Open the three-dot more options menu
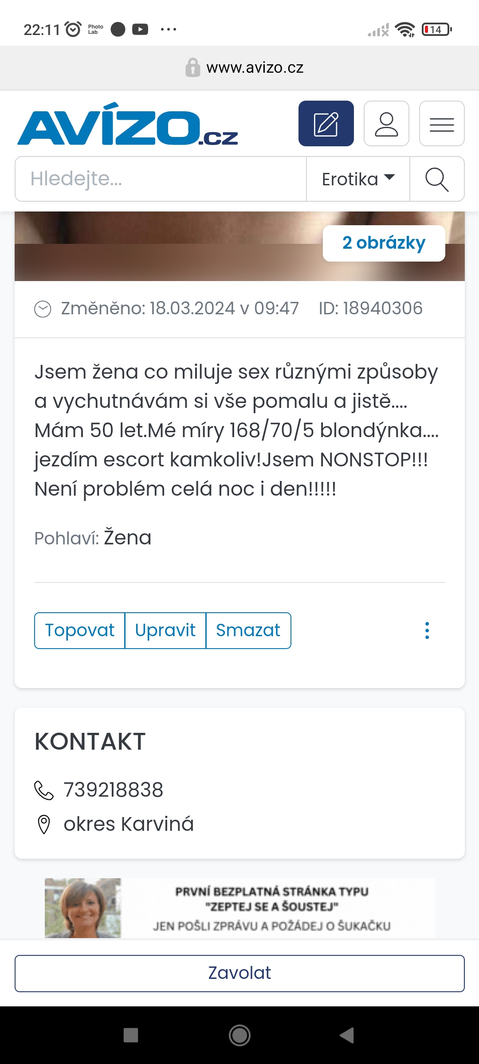 [427, 630]
